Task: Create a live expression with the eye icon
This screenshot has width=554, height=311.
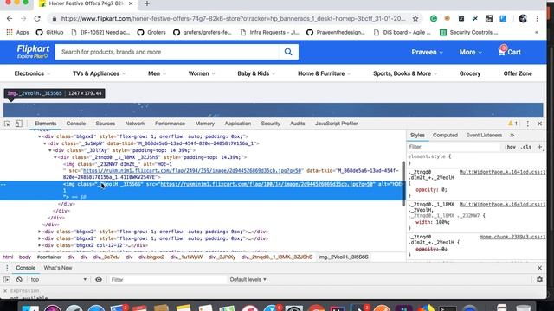Action: click(x=99, y=280)
